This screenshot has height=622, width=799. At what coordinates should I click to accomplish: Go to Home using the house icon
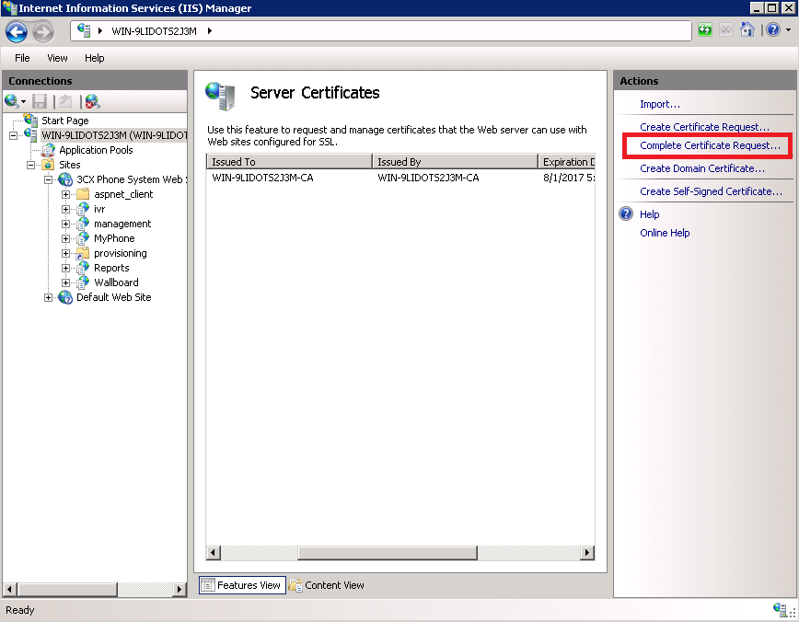(747, 29)
